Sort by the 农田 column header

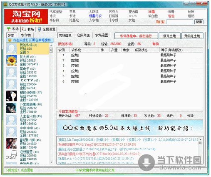63,50
